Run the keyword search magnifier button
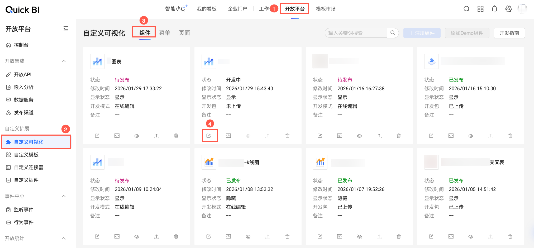 point(393,33)
